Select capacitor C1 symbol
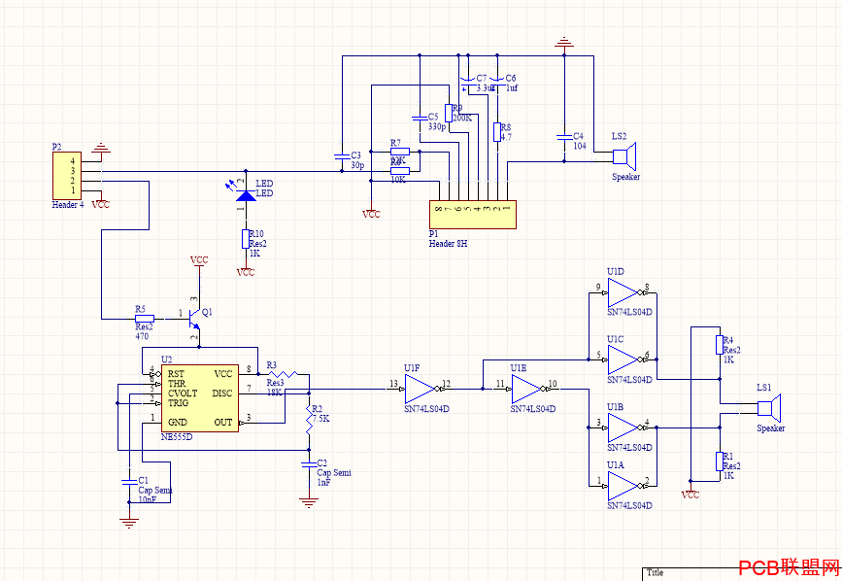This screenshot has width=842, height=581. (x=129, y=481)
